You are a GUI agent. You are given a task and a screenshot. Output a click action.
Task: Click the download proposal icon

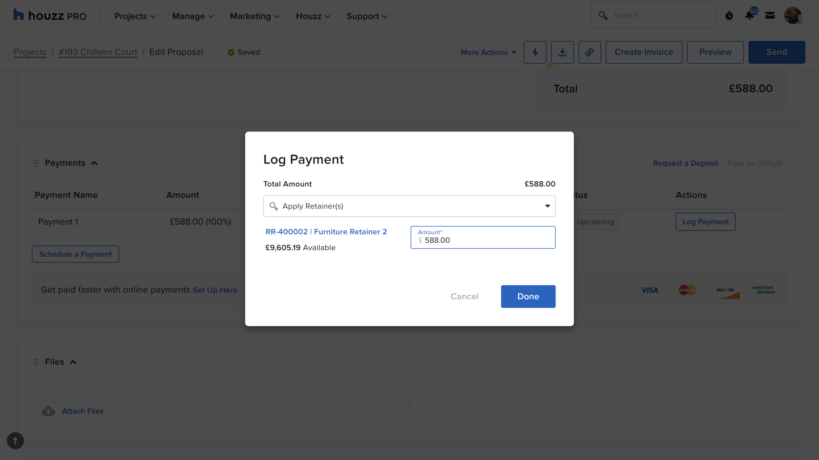[562, 52]
